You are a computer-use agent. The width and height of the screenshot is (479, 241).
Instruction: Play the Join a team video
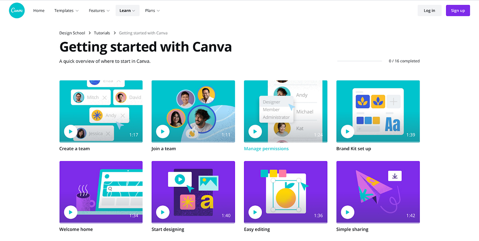(x=162, y=131)
